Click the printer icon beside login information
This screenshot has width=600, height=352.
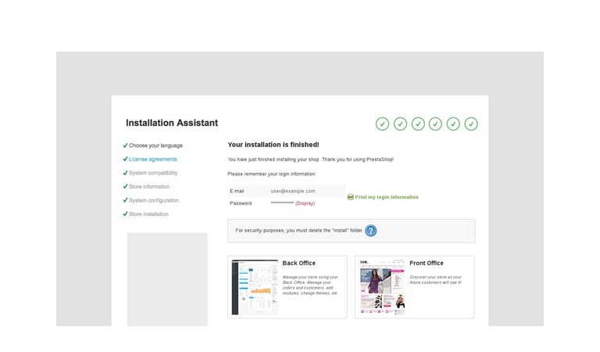[351, 197]
